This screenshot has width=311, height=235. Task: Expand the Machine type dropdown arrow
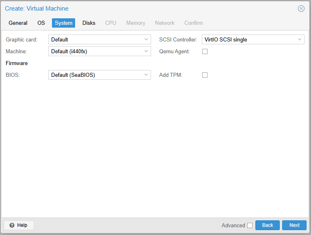(x=146, y=51)
